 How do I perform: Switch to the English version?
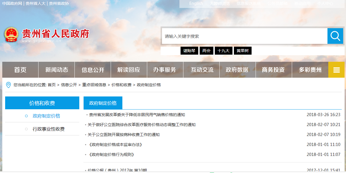point(196,3)
